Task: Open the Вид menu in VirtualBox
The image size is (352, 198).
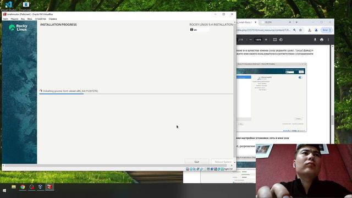Action: click(x=23, y=19)
